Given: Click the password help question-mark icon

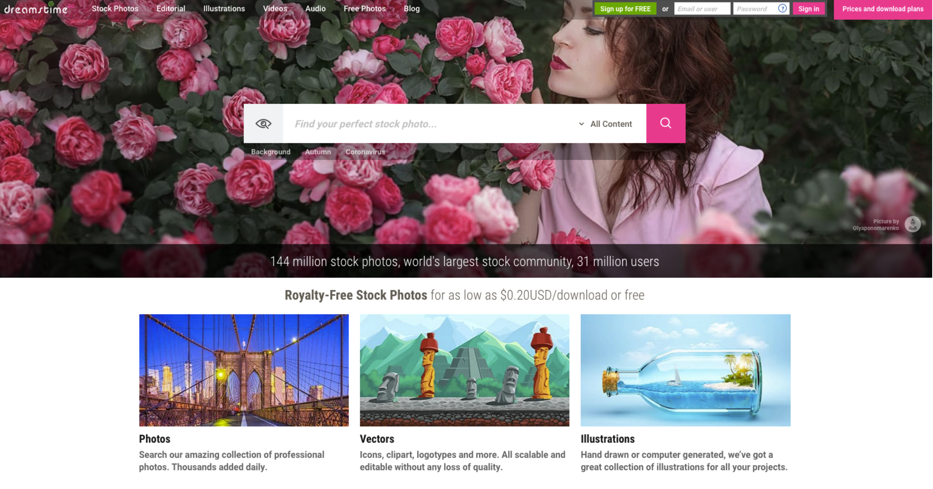Looking at the screenshot, I should 782,9.
